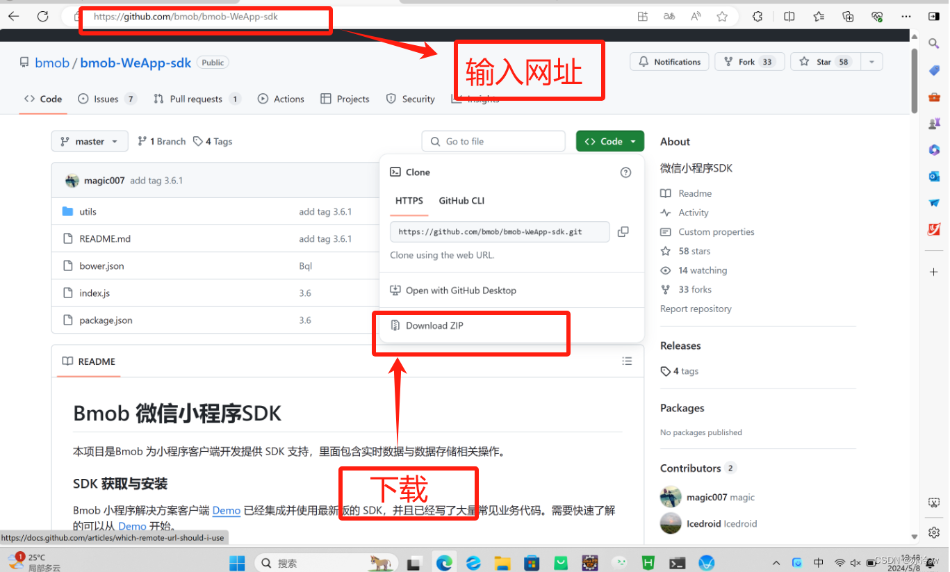Click the Go to file search field

(493, 141)
